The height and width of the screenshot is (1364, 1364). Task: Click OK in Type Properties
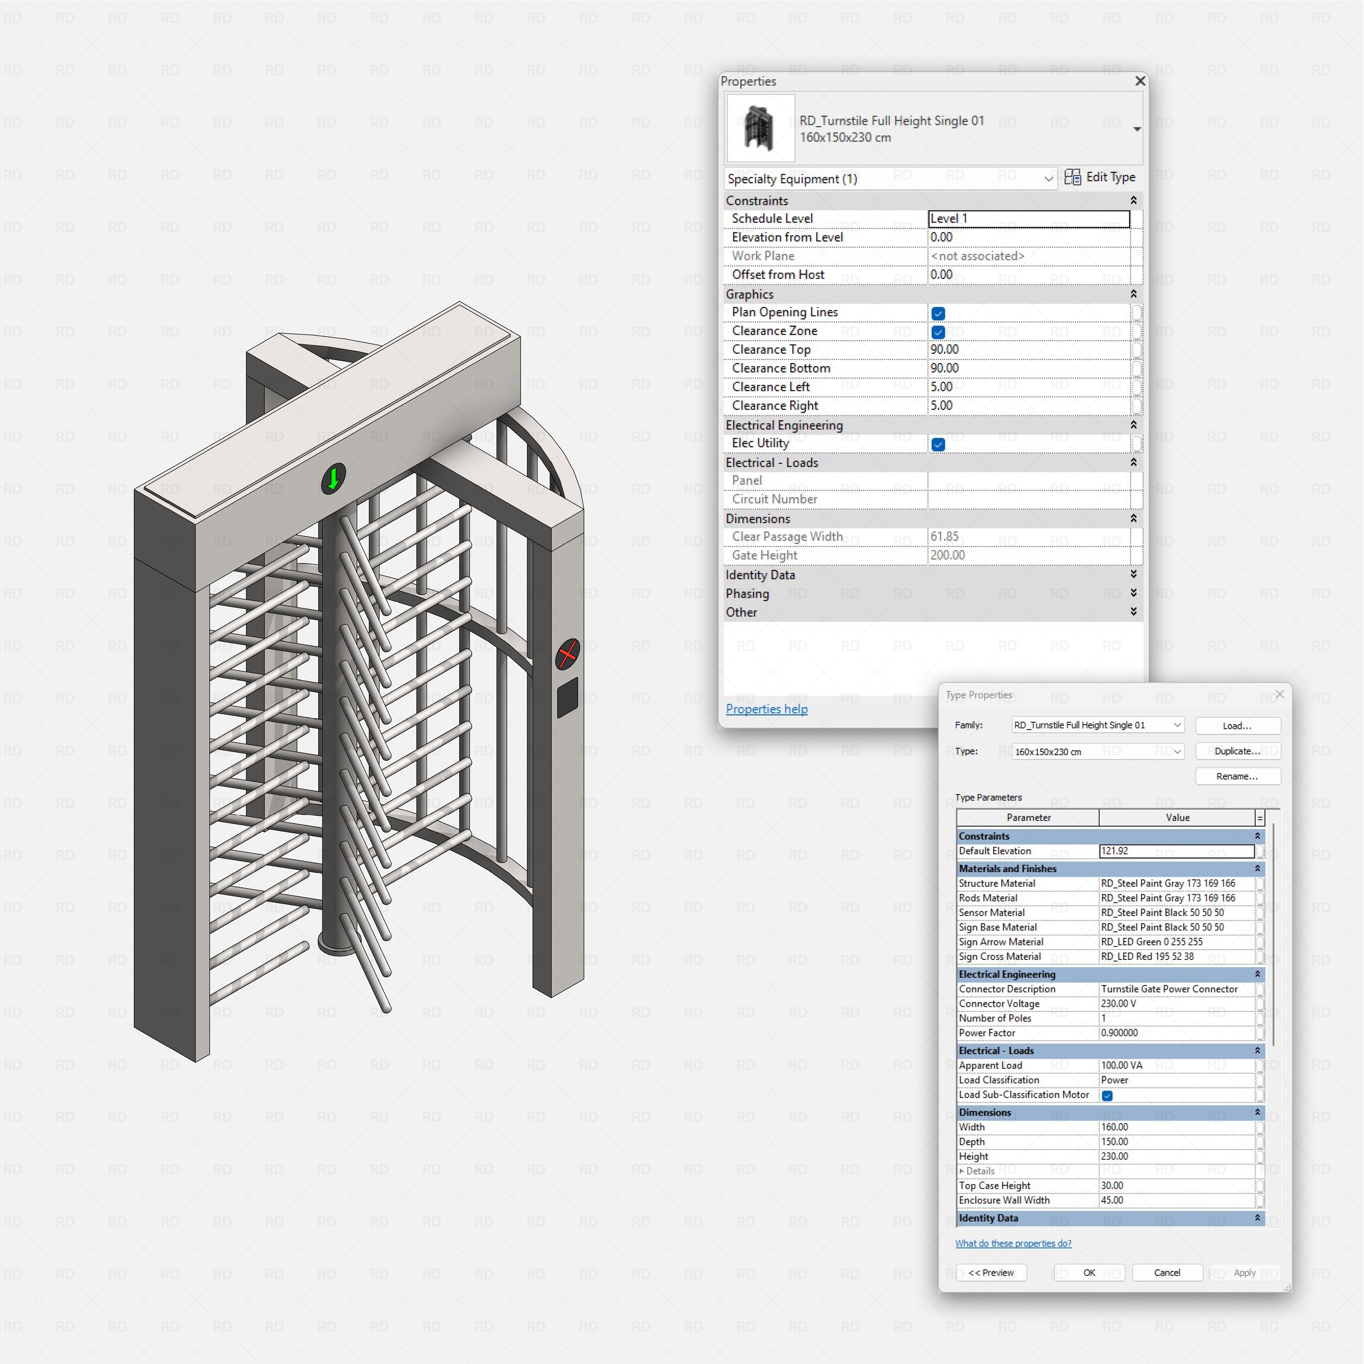1089,1273
